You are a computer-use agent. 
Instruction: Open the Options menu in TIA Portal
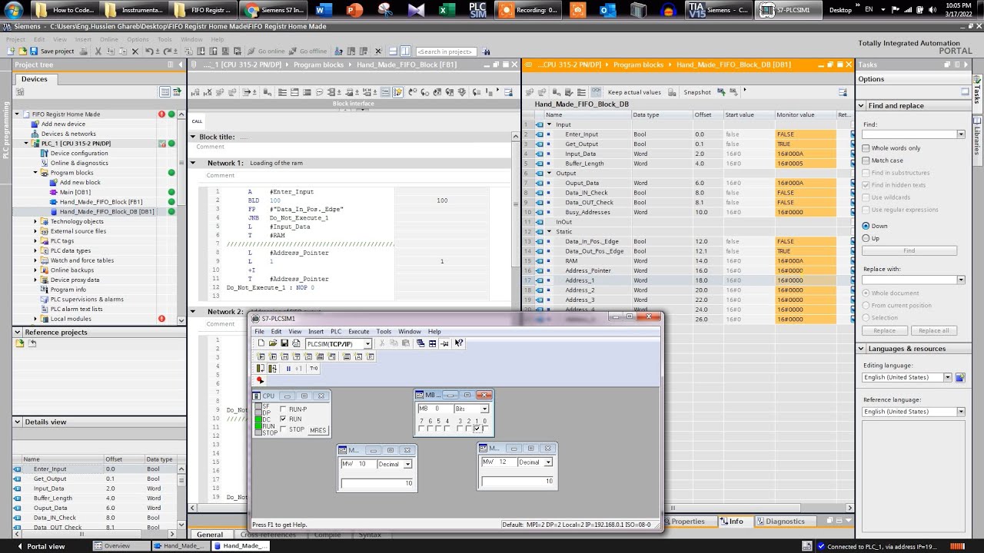coord(138,39)
